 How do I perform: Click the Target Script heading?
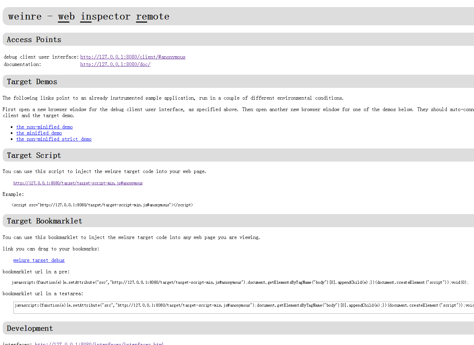coord(34,156)
